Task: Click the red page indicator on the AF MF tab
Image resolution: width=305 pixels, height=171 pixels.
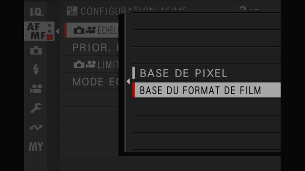Action: click(50, 37)
